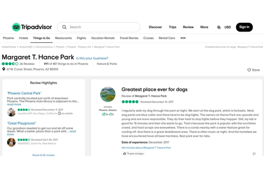Screen dimensions: 264x176
Task: Open michjas reviewer profile avatar
Action: coord(108,94)
